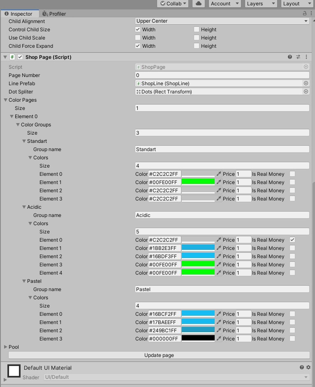Click blue swatch of Acidic Element 1

tap(198, 248)
